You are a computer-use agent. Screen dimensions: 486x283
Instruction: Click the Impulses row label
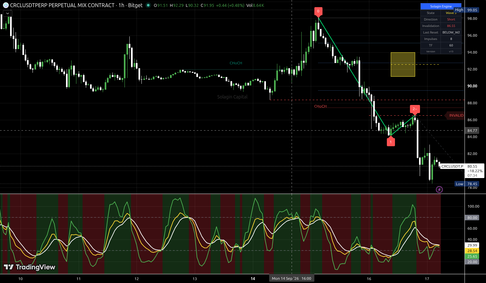point(430,39)
